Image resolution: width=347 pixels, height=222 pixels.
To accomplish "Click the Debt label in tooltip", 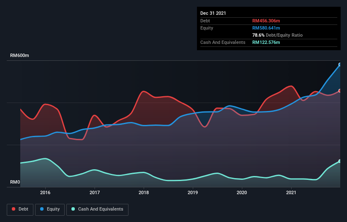I will point(205,21).
